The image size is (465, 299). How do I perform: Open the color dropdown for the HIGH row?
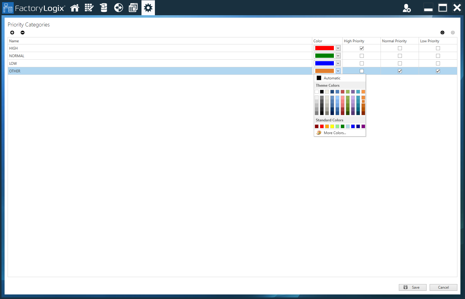(x=338, y=48)
